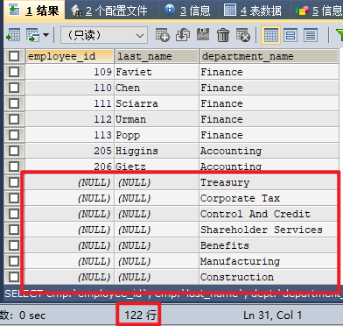Check the row checkbox for Higgins
The height and width of the screenshot is (326, 343).
click(14, 151)
